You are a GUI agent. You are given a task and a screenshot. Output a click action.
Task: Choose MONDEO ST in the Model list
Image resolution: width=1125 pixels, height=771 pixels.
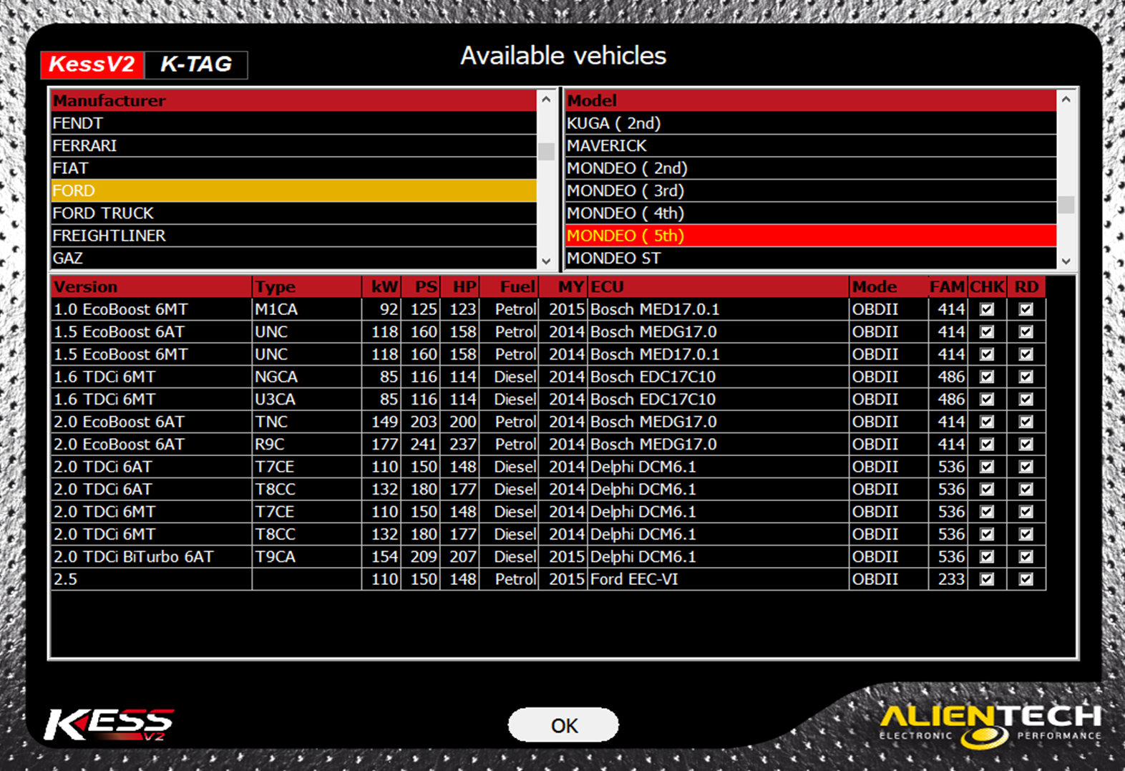click(x=810, y=258)
